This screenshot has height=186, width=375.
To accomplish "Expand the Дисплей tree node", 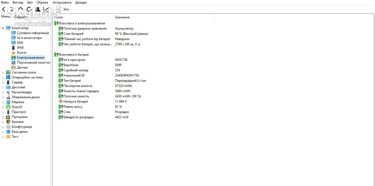I will pyautogui.click(x=3, y=87).
